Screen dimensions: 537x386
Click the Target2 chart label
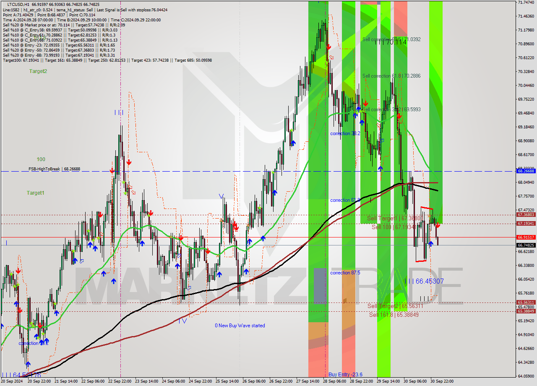pos(38,71)
